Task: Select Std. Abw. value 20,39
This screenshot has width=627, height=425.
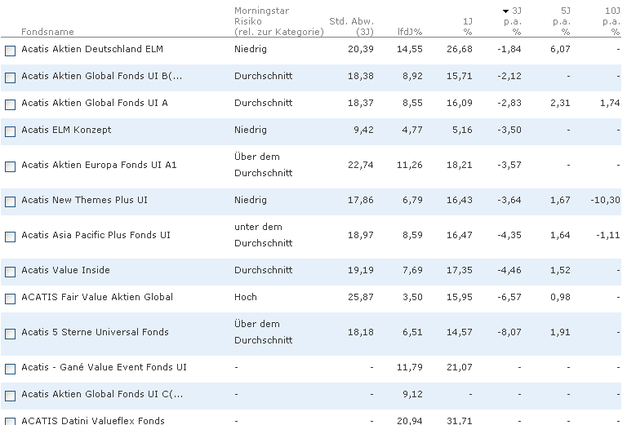Action: [361, 49]
